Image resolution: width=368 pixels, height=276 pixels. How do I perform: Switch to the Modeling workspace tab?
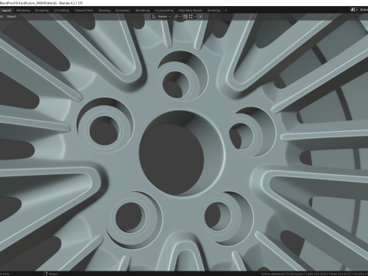pos(23,11)
